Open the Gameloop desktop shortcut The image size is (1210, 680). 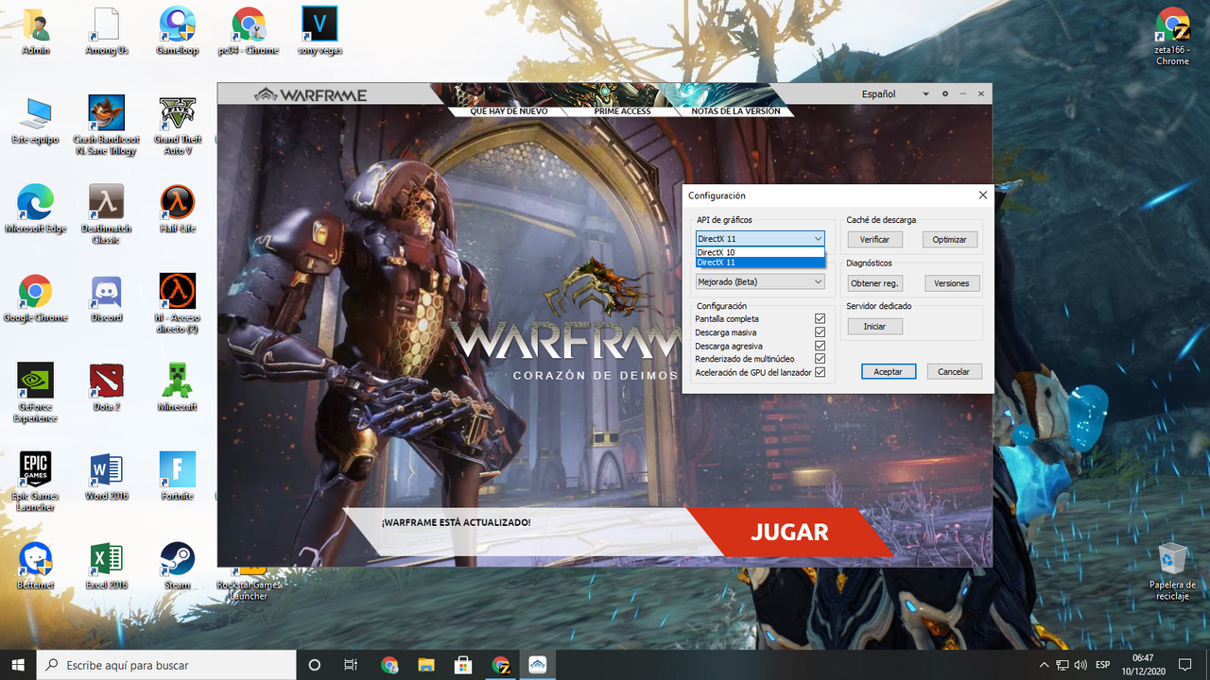[x=177, y=31]
